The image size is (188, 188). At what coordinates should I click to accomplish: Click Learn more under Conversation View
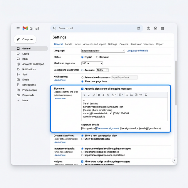pyautogui.click(x=60, y=142)
